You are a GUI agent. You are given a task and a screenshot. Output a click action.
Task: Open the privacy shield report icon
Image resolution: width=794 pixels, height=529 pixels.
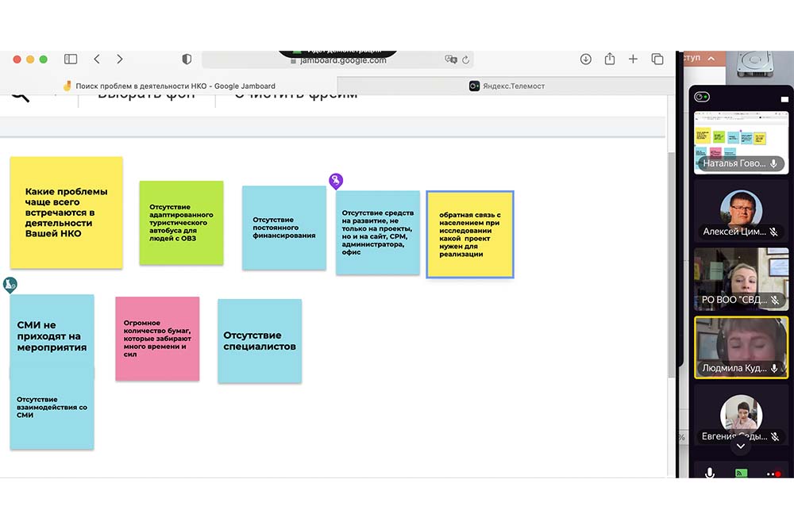tap(187, 59)
